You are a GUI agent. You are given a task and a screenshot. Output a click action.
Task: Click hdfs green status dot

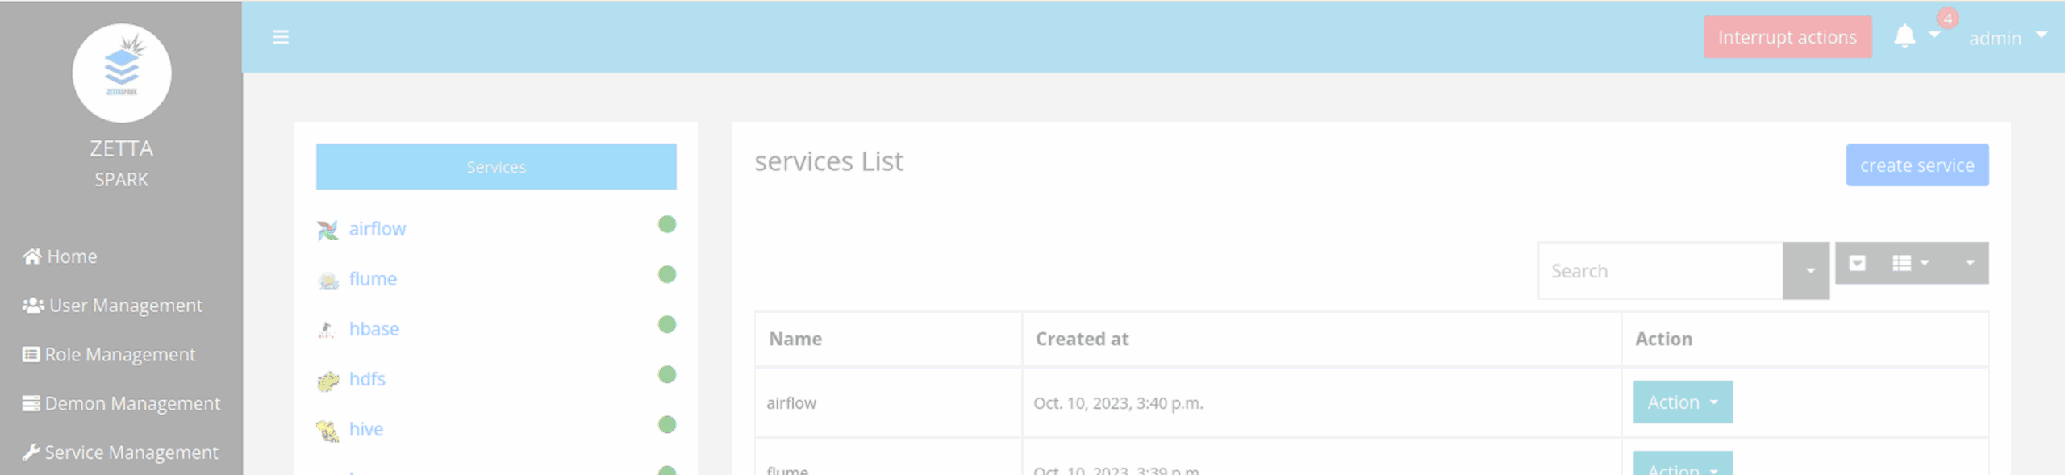(x=667, y=374)
